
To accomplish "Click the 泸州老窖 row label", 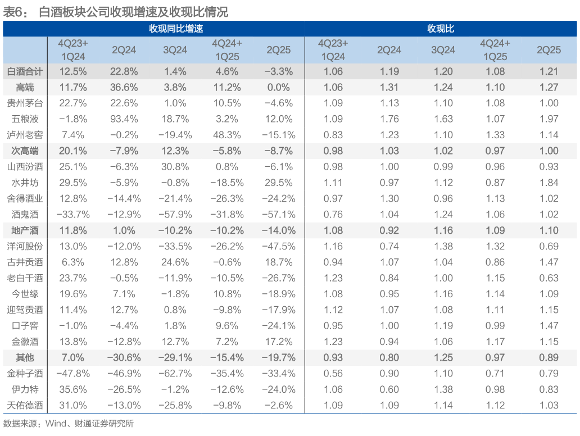I will [x=25, y=135].
